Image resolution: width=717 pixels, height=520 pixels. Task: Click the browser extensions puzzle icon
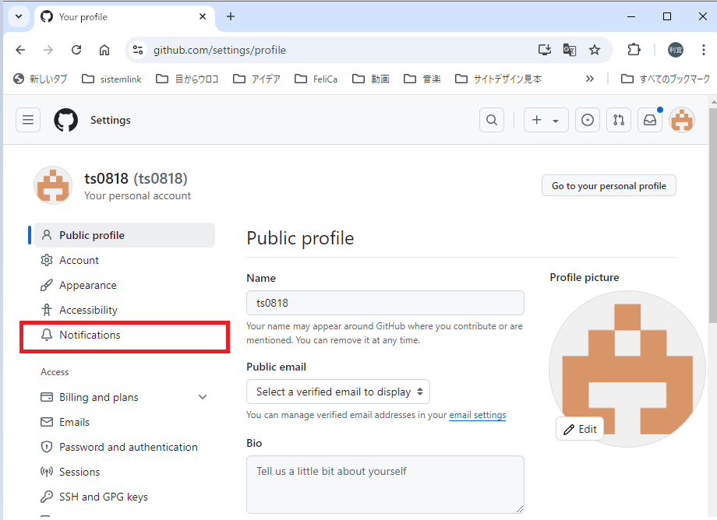(634, 49)
